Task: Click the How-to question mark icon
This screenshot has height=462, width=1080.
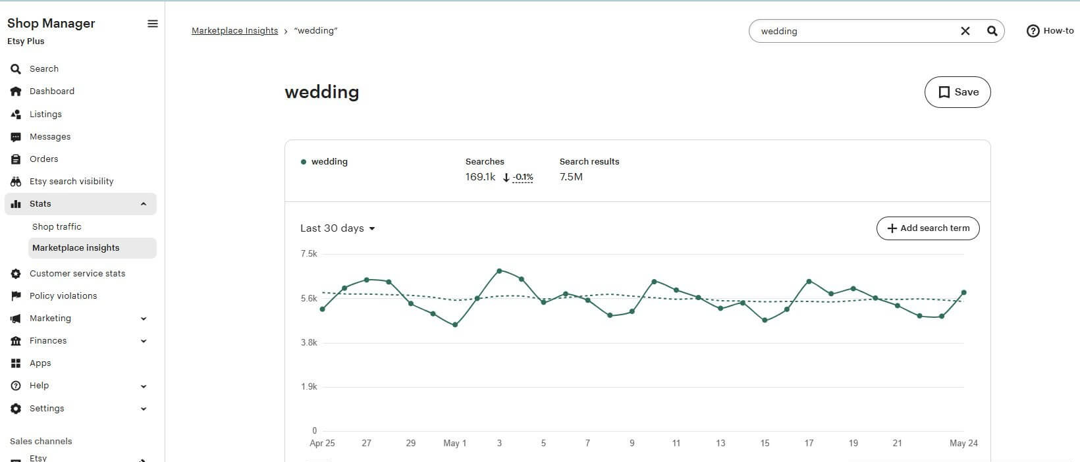Action: coord(1033,31)
